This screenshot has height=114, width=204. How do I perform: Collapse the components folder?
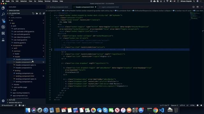(17, 46)
